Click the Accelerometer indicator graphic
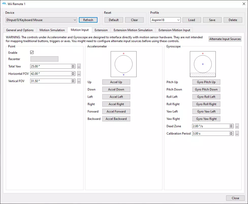 point(124,64)
